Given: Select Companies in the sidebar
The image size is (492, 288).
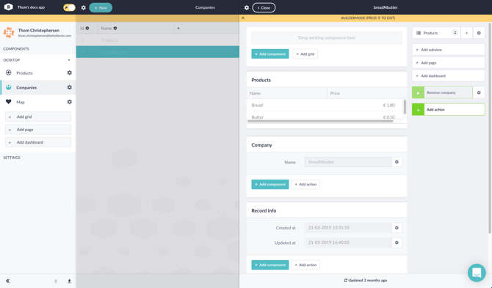Looking at the screenshot, I should [x=26, y=88].
